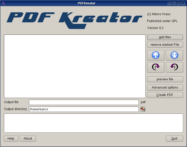Click the Create PDF button
This screenshot has width=187, height=147.
pyautogui.click(x=165, y=95)
